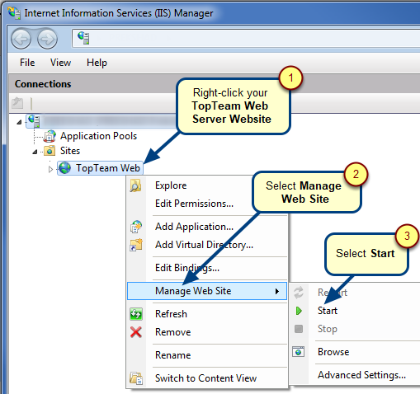Click the Add Virtual Directory icon

136,245
